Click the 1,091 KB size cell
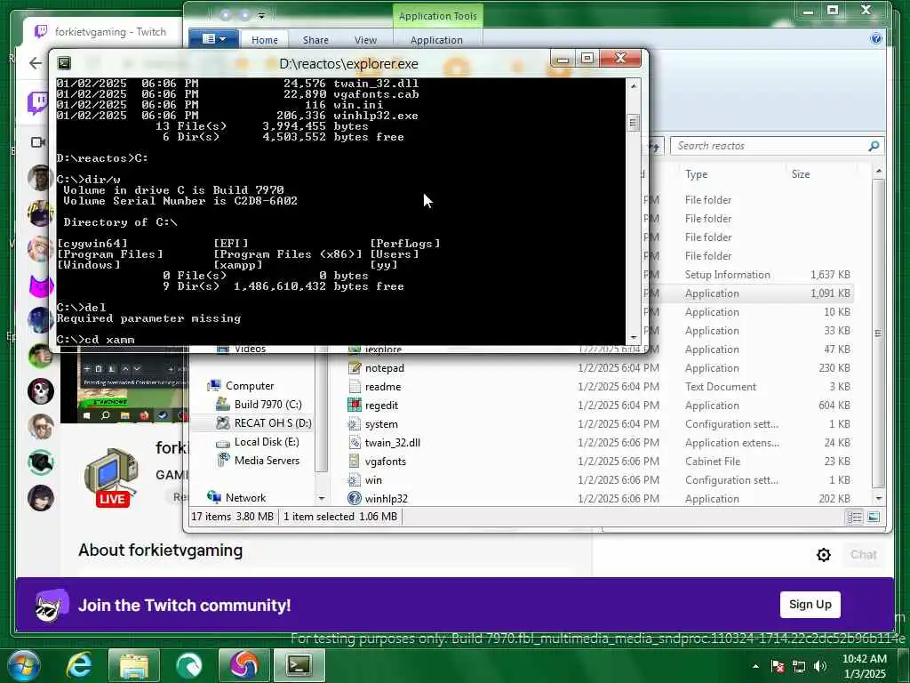 [x=830, y=293]
